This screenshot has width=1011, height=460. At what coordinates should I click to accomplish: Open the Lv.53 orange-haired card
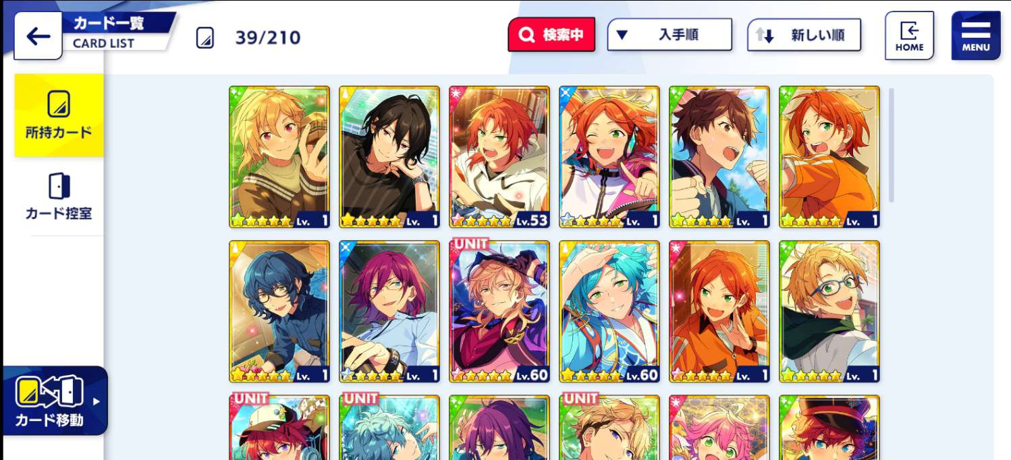click(499, 157)
